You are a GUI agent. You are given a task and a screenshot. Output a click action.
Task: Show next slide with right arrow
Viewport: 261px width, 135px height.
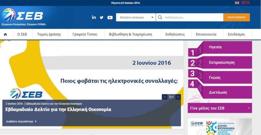click(x=178, y=97)
